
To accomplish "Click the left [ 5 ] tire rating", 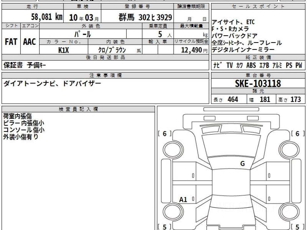I will pyautogui.click(x=165, y=227).
